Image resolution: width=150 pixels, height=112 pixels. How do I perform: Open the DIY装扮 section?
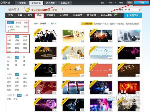(64, 15)
